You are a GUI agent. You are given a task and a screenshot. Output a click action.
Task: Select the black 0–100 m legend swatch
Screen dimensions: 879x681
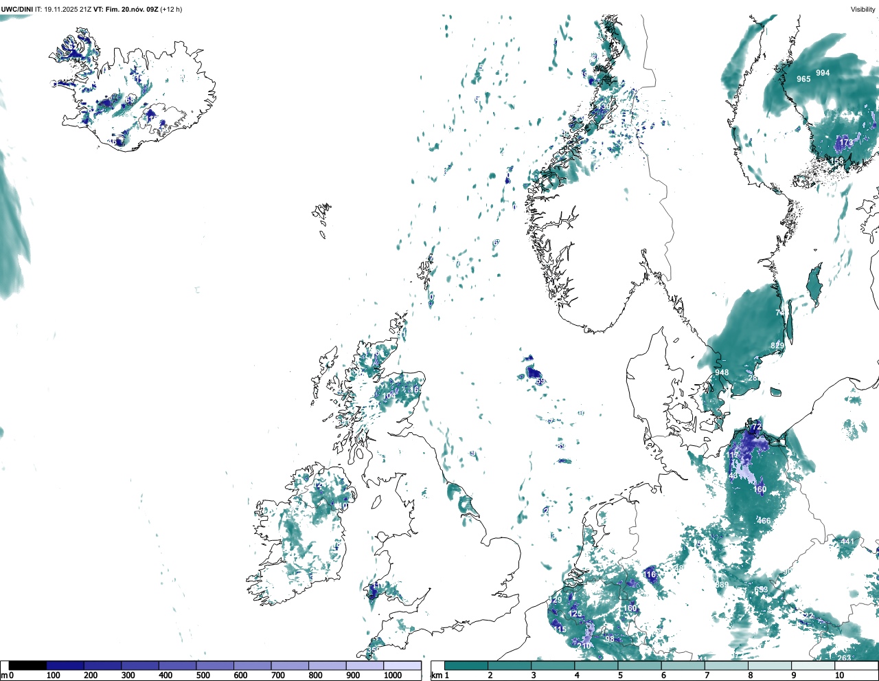tap(27, 666)
